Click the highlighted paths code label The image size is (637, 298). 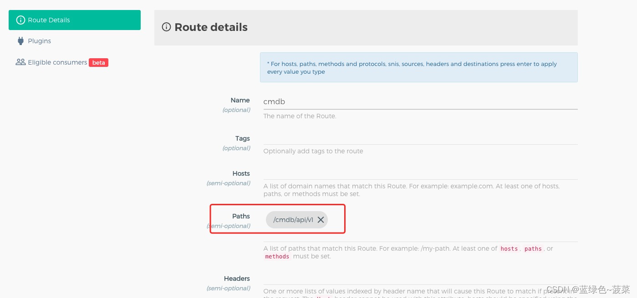[533, 249]
